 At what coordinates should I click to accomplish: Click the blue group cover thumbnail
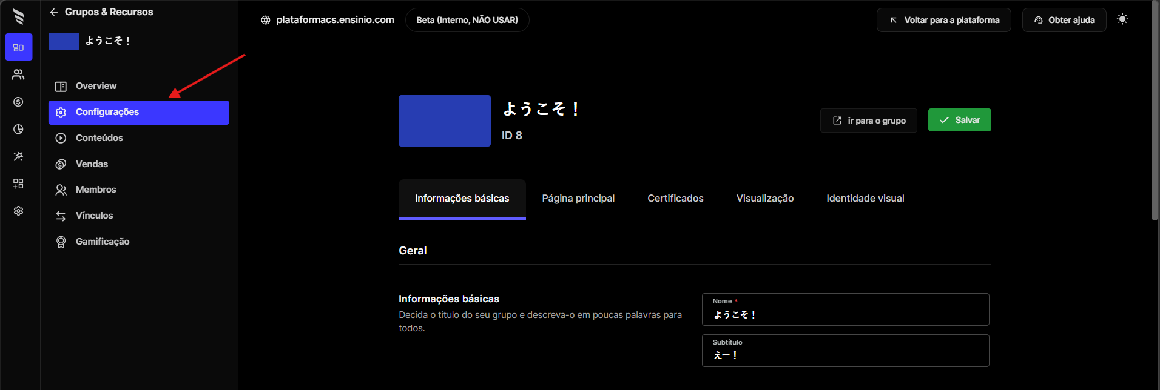pyautogui.click(x=444, y=121)
